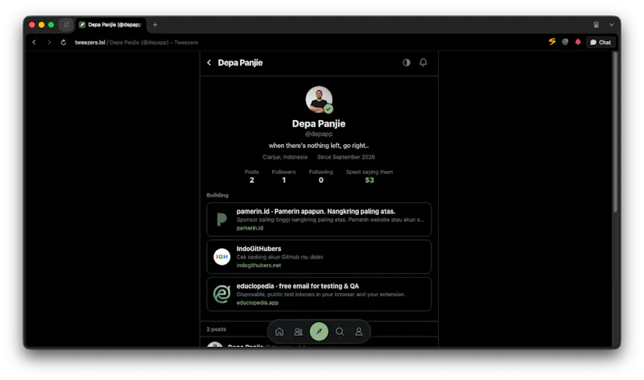This screenshot has width=644, height=380.
Task: Open the IndoGitHubers project card
Action: (319, 257)
